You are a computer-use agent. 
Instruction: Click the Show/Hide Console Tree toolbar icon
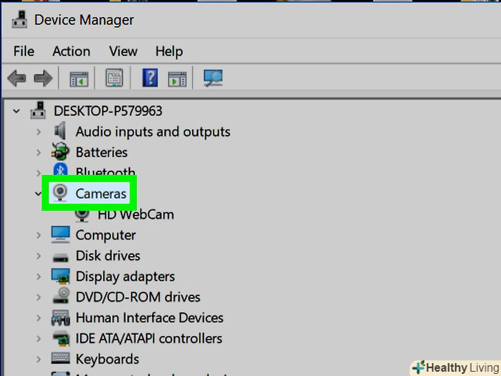point(79,79)
